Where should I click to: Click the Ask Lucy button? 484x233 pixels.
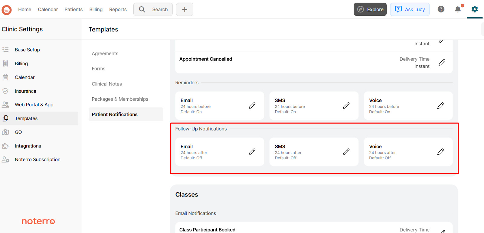[410, 9]
